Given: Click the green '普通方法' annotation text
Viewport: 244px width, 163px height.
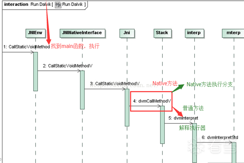Looking at the screenshot, I should (193, 108).
